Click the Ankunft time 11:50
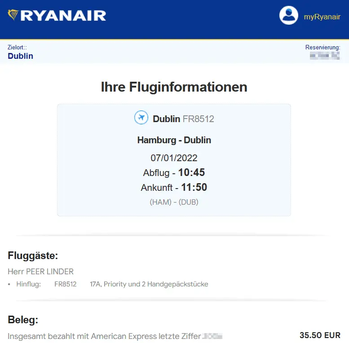Image resolution: width=349 pixels, height=343 pixels. (194, 188)
